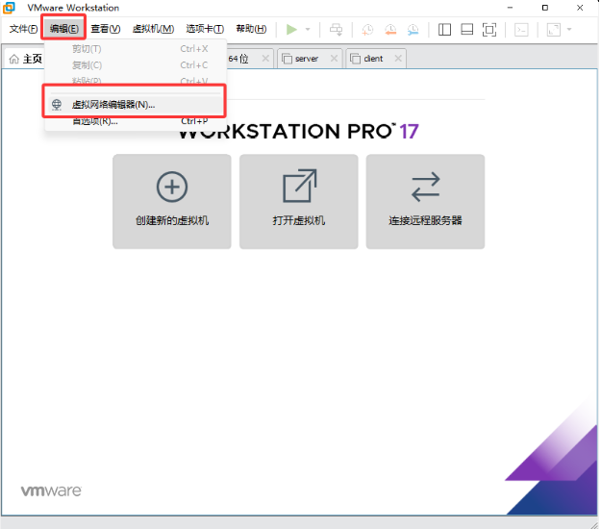Viewport: 601px width, 529px height.
Task: Open the 帮助(H) menu
Action: tap(251, 29)
